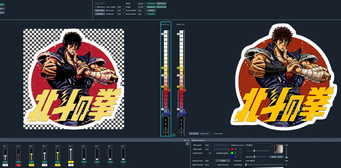Click the Model Geometry panel header
This screenshot has height=168, width=341.
(266, 140)
